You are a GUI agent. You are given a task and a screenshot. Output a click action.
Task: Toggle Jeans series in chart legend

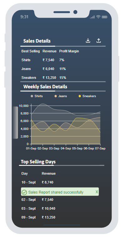coord(60,96)
